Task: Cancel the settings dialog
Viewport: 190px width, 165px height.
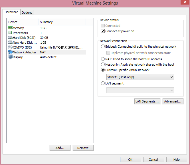Action: [153, 160]
